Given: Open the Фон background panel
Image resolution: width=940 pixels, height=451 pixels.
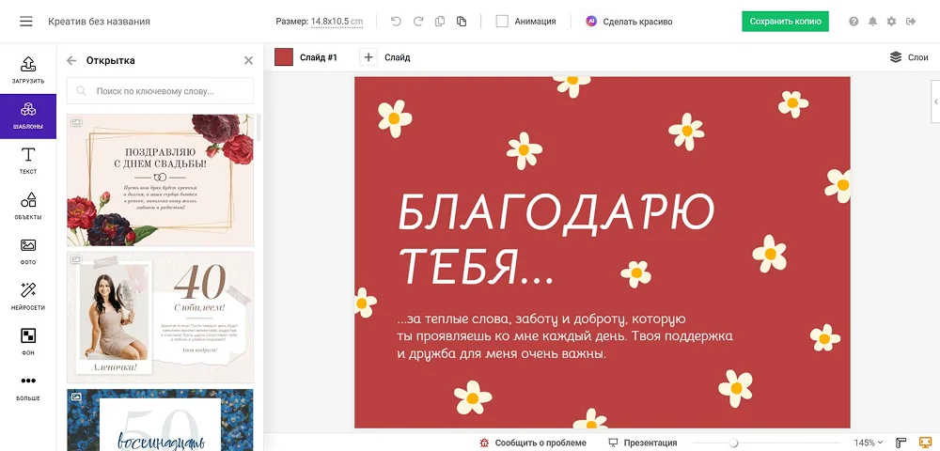Looking at the screenshot, I should point(28,341).
